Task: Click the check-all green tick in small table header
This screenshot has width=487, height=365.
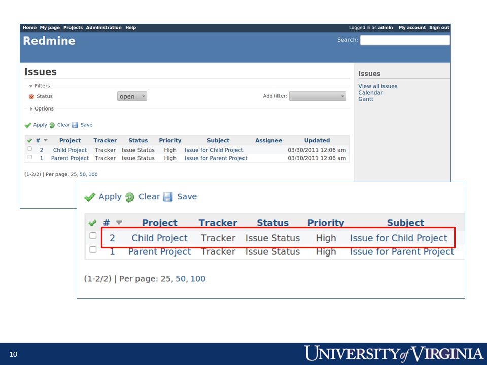Action: coord(29,140)
